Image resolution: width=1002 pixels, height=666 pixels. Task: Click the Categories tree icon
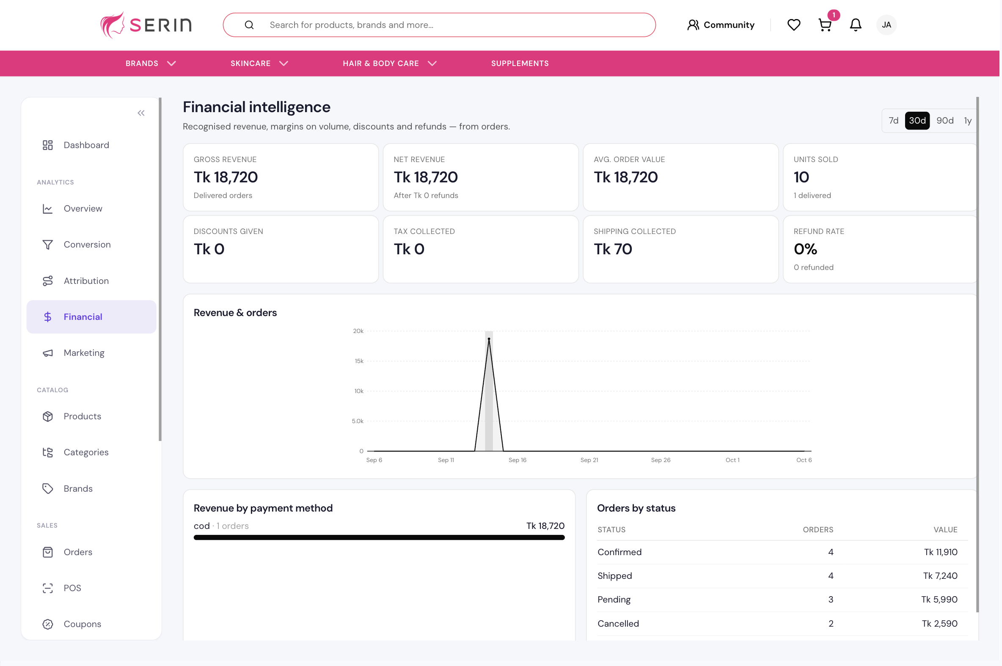coord(47,452)
